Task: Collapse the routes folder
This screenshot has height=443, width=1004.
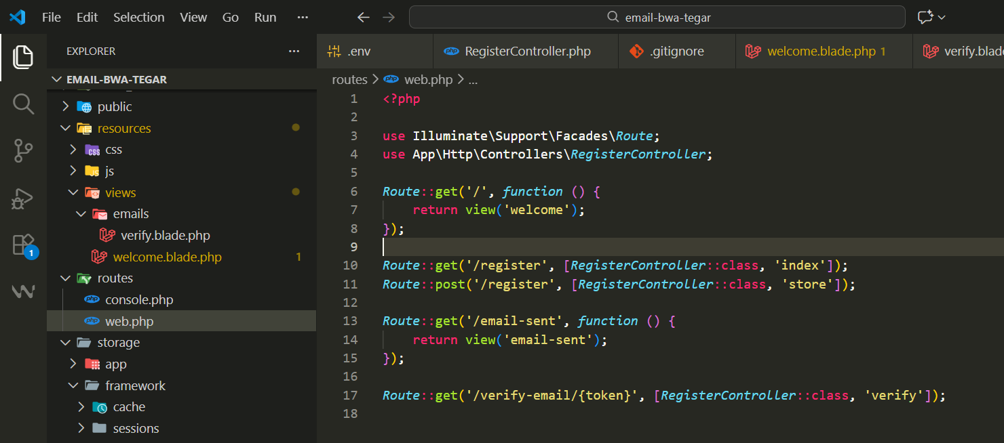Action: point(115,278)
